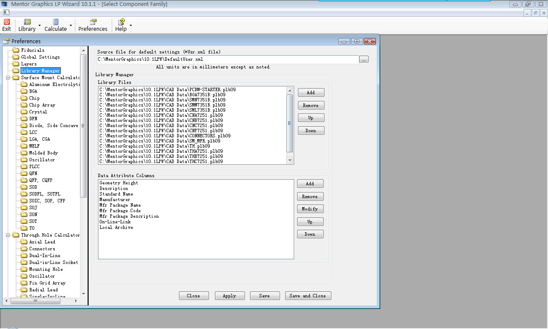Select the Library Manager tree item
The width and height of the screenshot is (548, 329).
[x=41, y=71]
